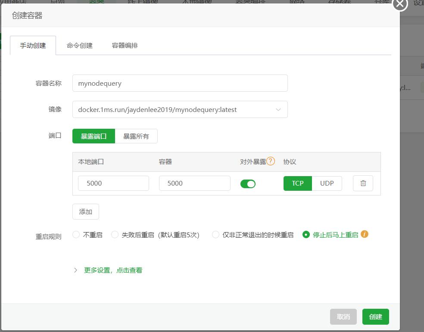Select the 不重启 restart rule
Image resolution: width=424 pixels, height=332 pixels.
[76, 235]
